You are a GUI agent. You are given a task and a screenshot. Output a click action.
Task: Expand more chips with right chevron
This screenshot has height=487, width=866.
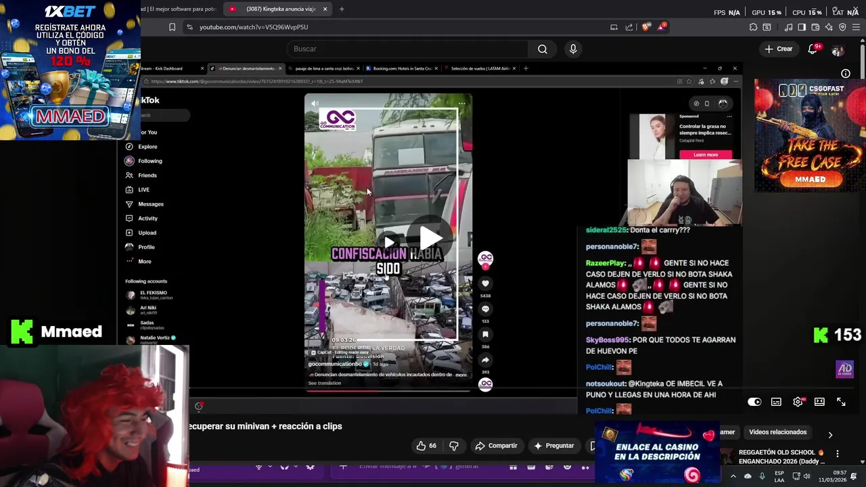tap(830, 435)
